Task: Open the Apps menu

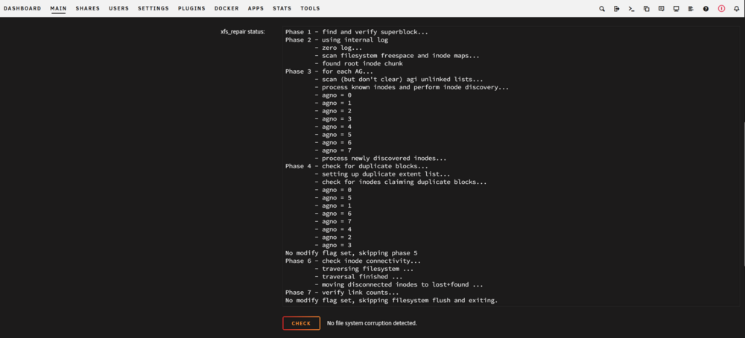Action: tap(256, 8)
